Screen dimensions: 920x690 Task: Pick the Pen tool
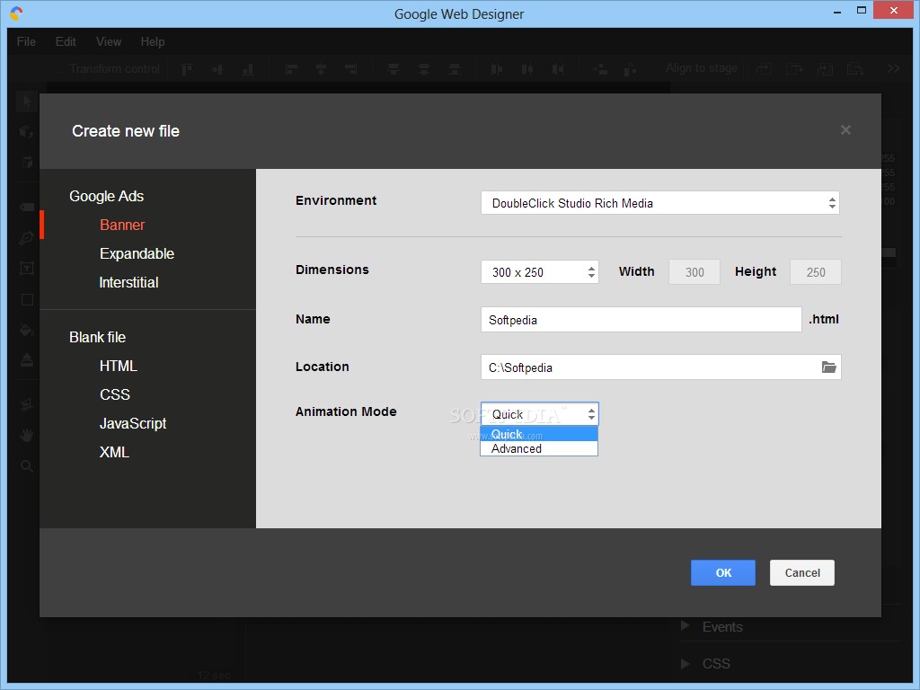[x=25, y=237]
